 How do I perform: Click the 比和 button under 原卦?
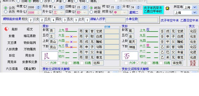98,63
